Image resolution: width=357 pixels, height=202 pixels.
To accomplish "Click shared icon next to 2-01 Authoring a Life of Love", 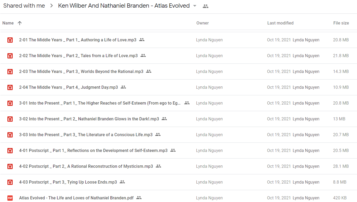I will [142, 40].
